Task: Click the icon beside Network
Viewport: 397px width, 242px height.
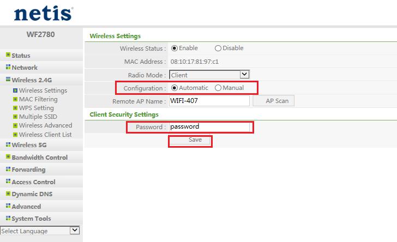Action: coord(8,67)
